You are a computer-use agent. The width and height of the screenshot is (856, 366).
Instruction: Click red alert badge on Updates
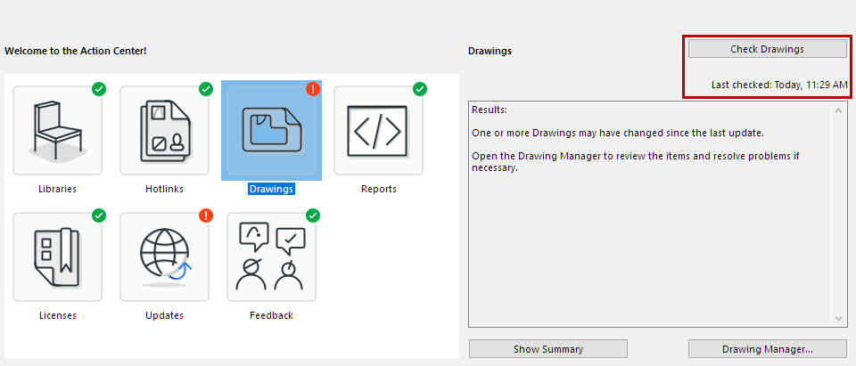pyautogui.click(x=206, y=216)
